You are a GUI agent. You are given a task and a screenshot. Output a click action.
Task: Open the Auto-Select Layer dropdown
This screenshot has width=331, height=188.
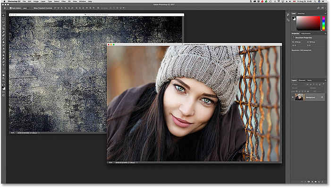click(x=26, y=8)
